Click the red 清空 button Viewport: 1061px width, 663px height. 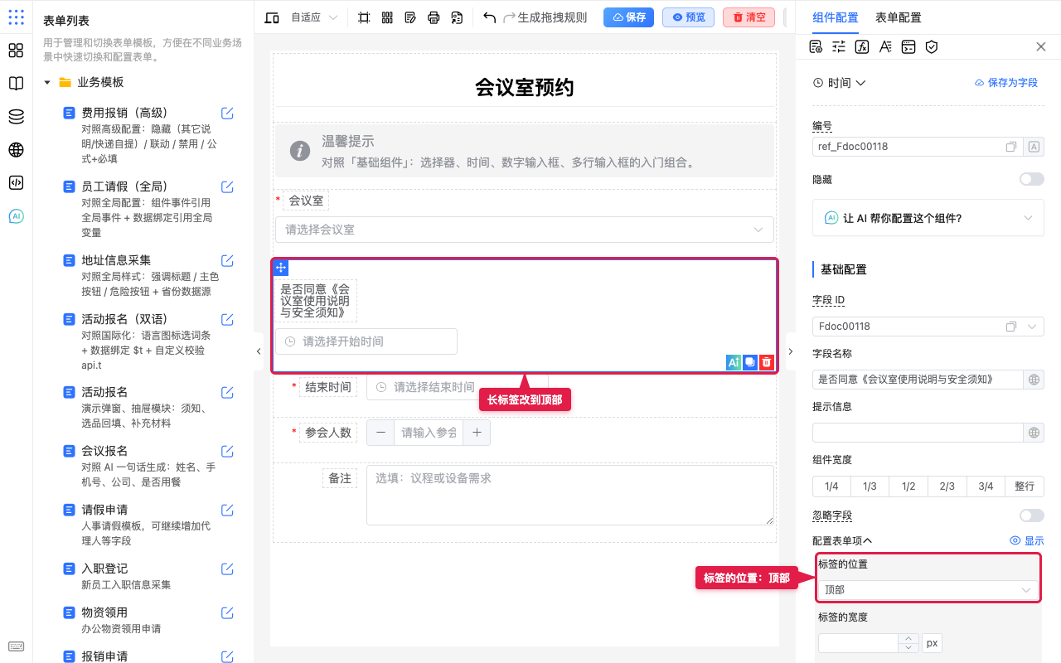click(749, 17)
